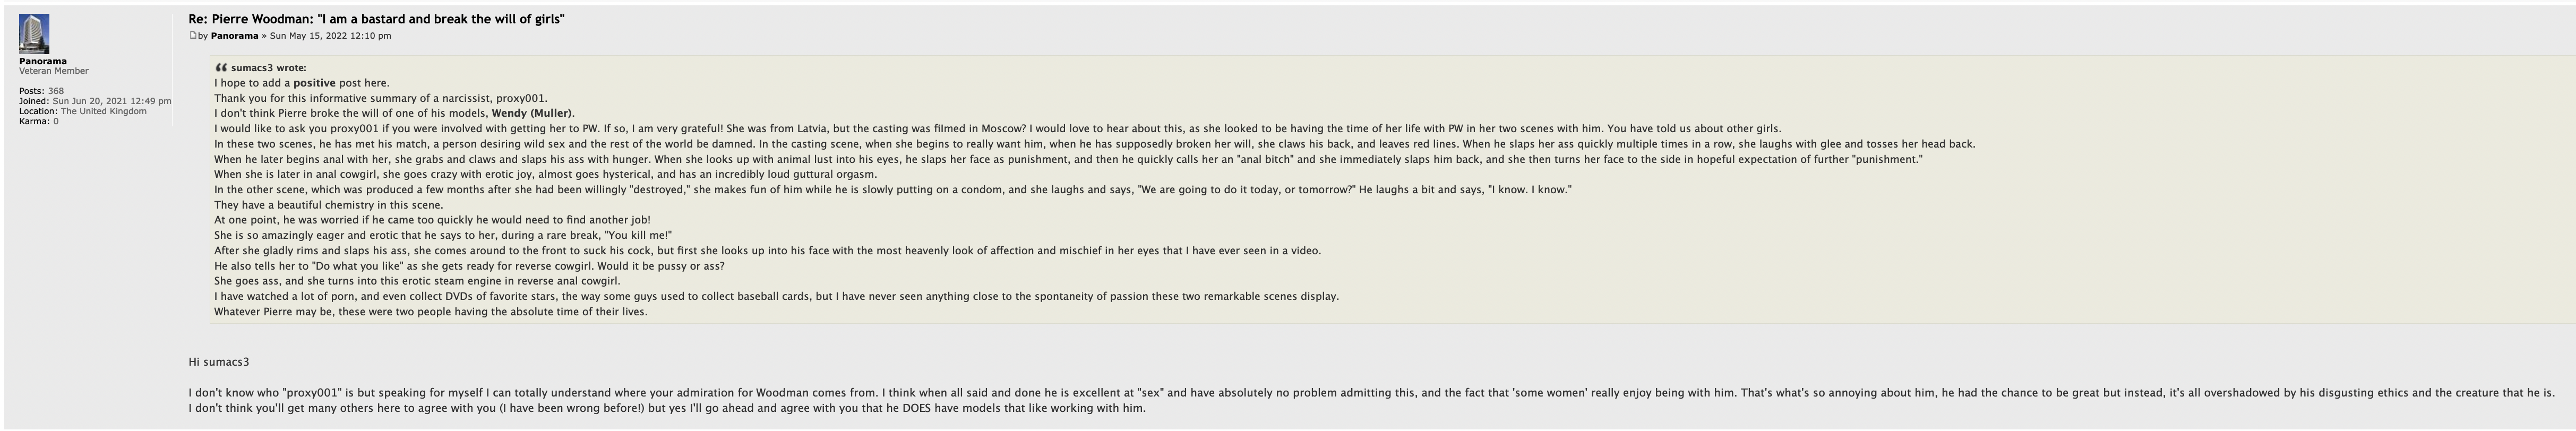Click the location "The United Kingdom"
2576x431 pixels.
(x=103, y=111)
